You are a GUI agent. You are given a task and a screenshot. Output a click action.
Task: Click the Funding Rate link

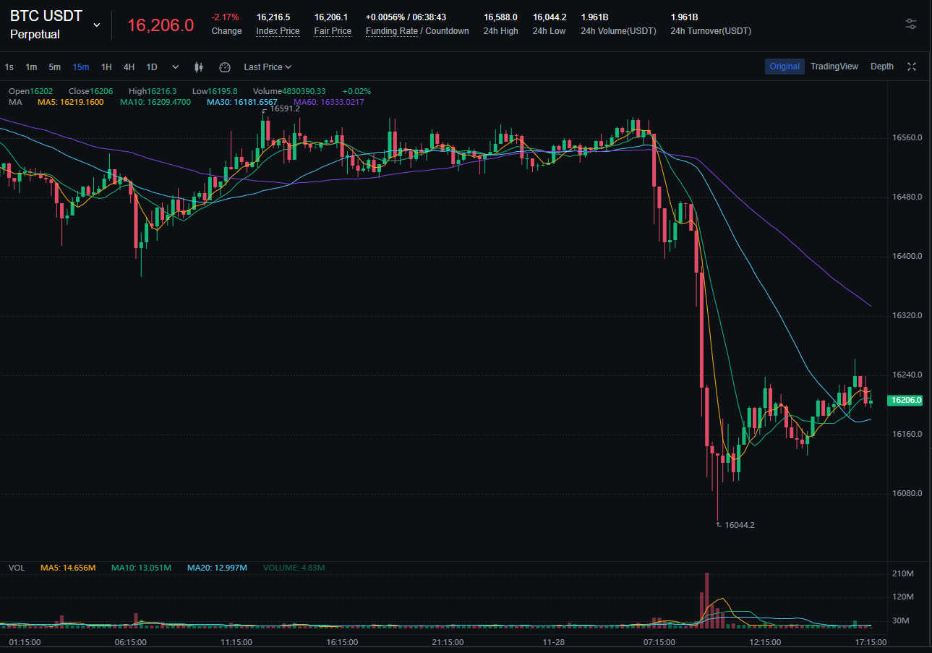coord(391,31)
